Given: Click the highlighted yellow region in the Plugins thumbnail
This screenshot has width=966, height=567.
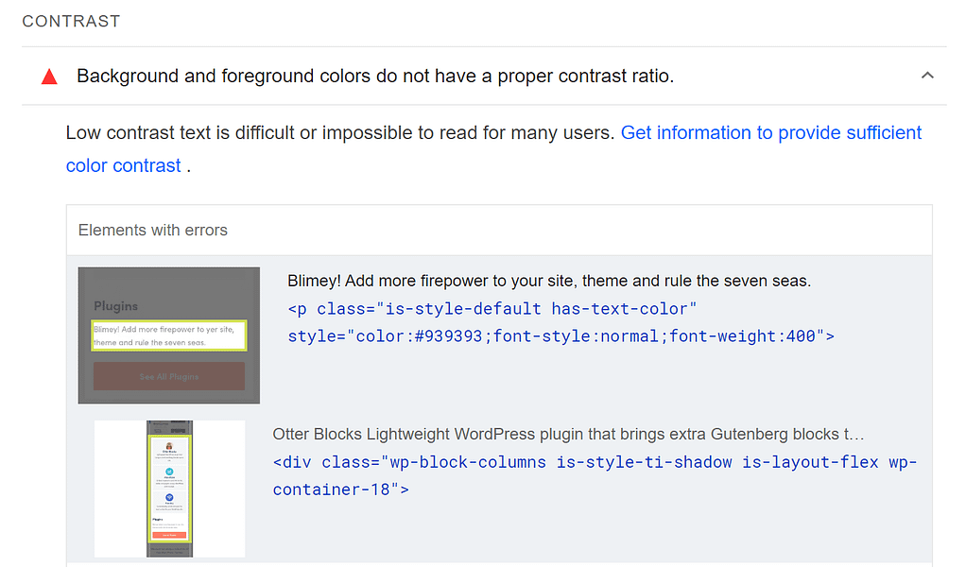Looking at the screenshot, I should coord(168,335).
